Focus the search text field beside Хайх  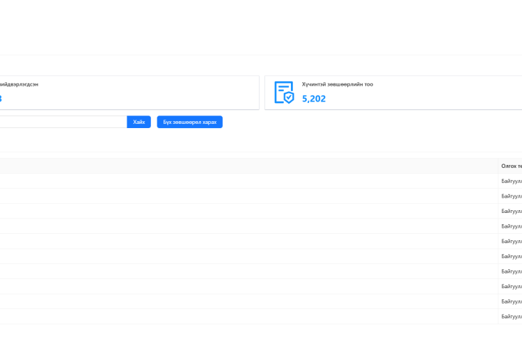pyautogui.click(x=63, y=122)
